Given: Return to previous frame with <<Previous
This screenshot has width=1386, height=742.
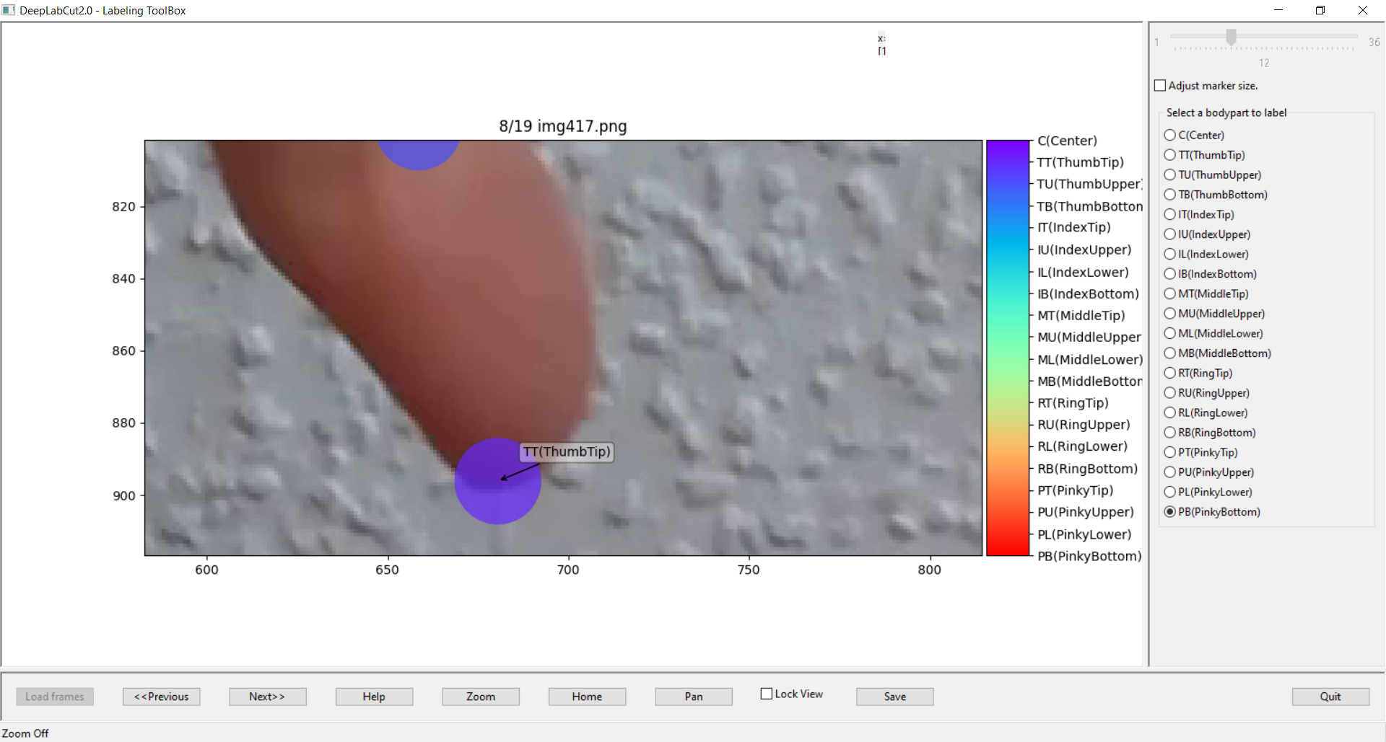Looking at the screenshot, I should pyautogui.click(x=161, y=697).
